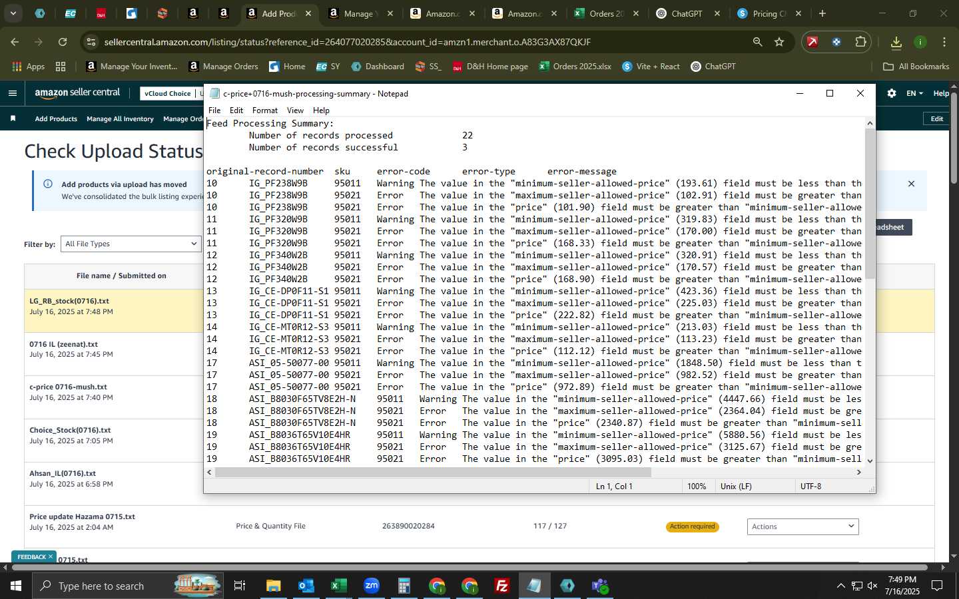Open Chrome three-dot menu
This screenshot has width=959, height=599.
(944, 42)
